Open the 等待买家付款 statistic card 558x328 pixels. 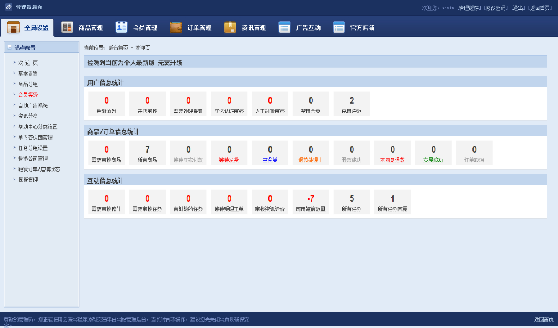[188, 153]
